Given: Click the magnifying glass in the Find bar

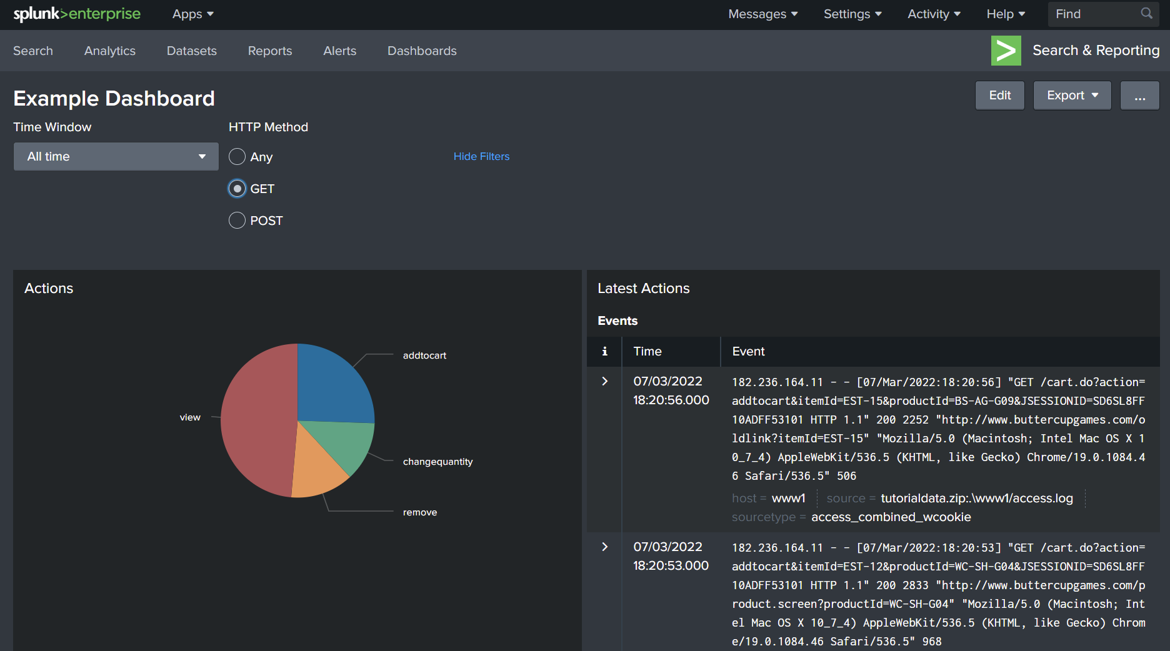Looking at the screenshot, I should (x=1146, y=13).
